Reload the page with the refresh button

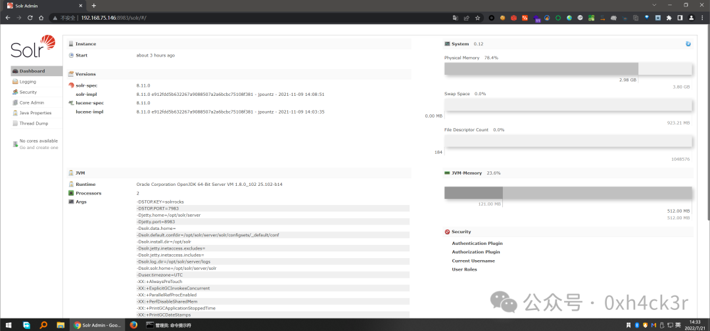coord(30,18)
